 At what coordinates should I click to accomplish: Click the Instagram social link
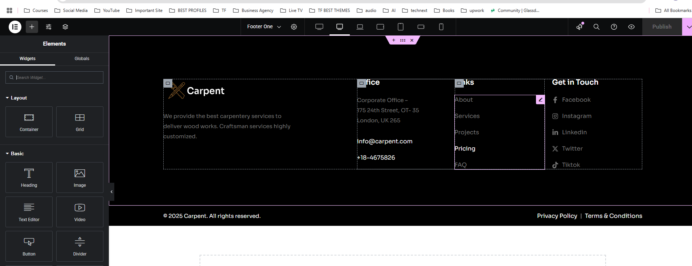coord(572,116)
